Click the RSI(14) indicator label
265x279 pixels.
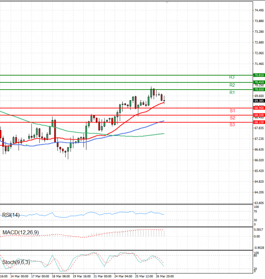pos(11,215)
